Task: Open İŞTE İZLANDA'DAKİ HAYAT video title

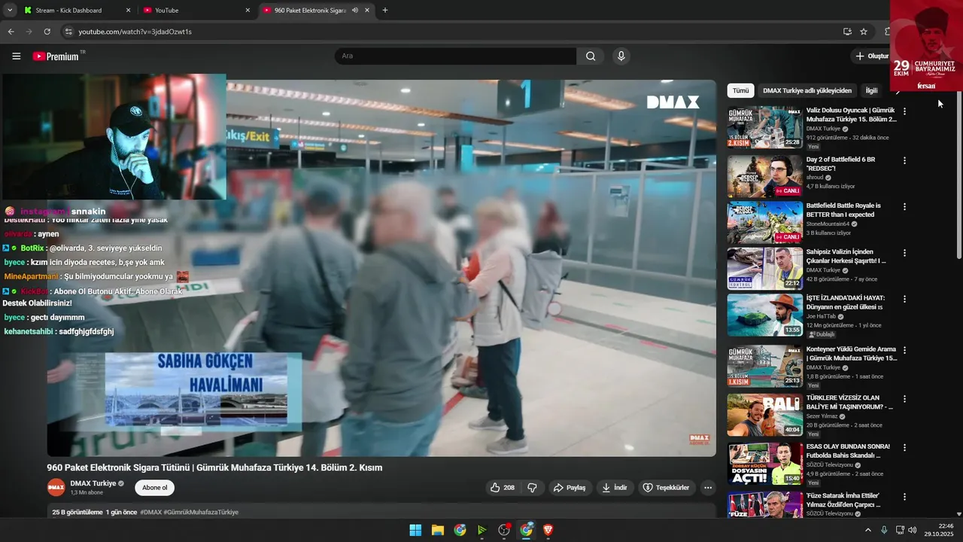Action: coord(845,303)
